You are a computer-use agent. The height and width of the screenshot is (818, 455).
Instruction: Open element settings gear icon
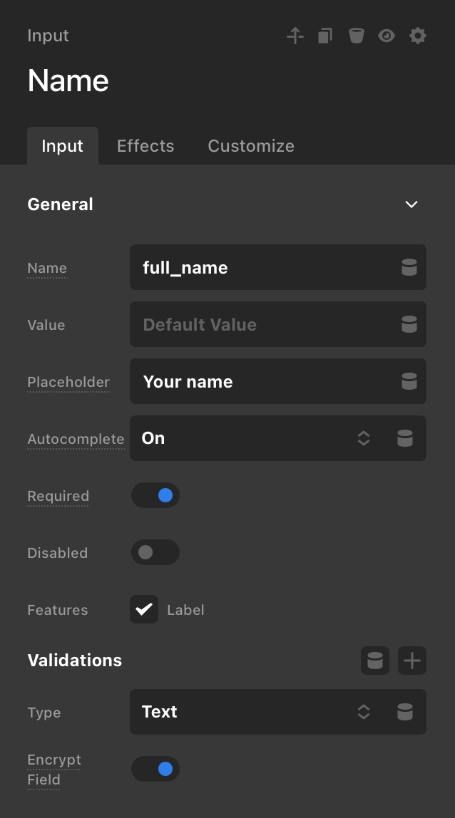[417, 36]
